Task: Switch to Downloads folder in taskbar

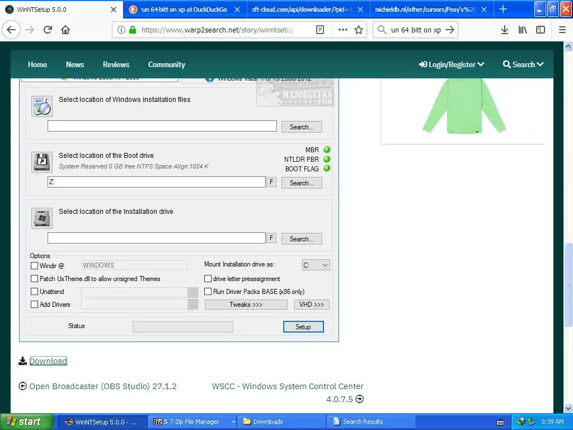Action: 281,422
